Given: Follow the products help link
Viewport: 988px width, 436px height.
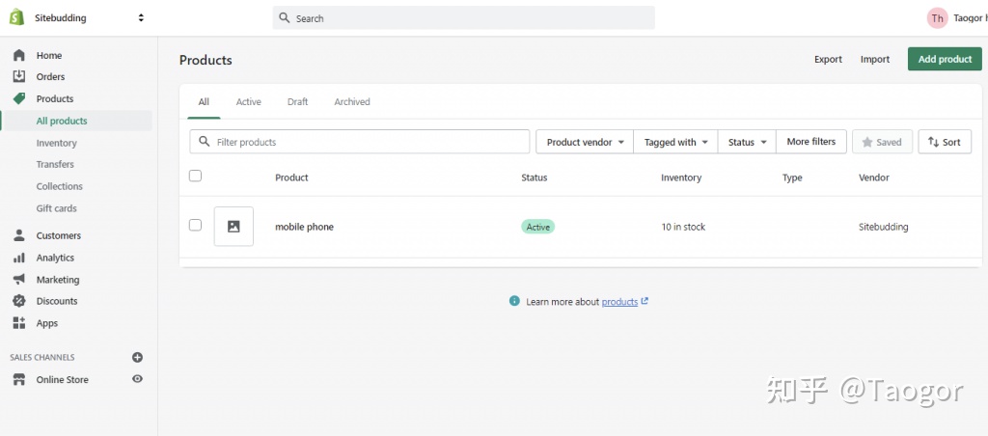Looking at the screenshot, I should click(619, 302).
